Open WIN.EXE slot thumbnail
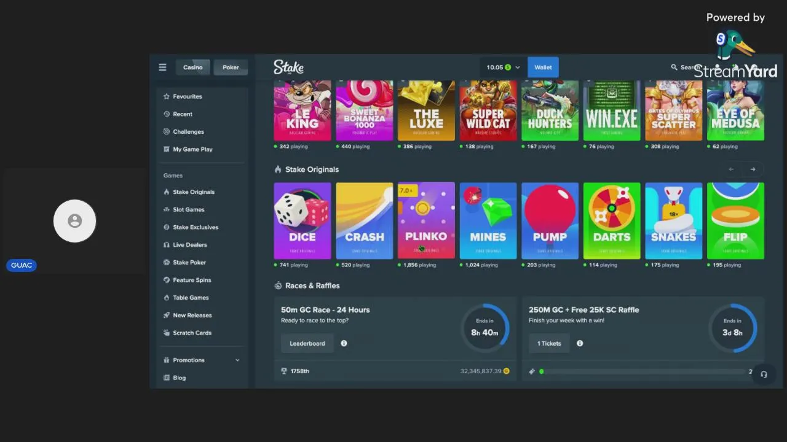 [x=612, y=110]
